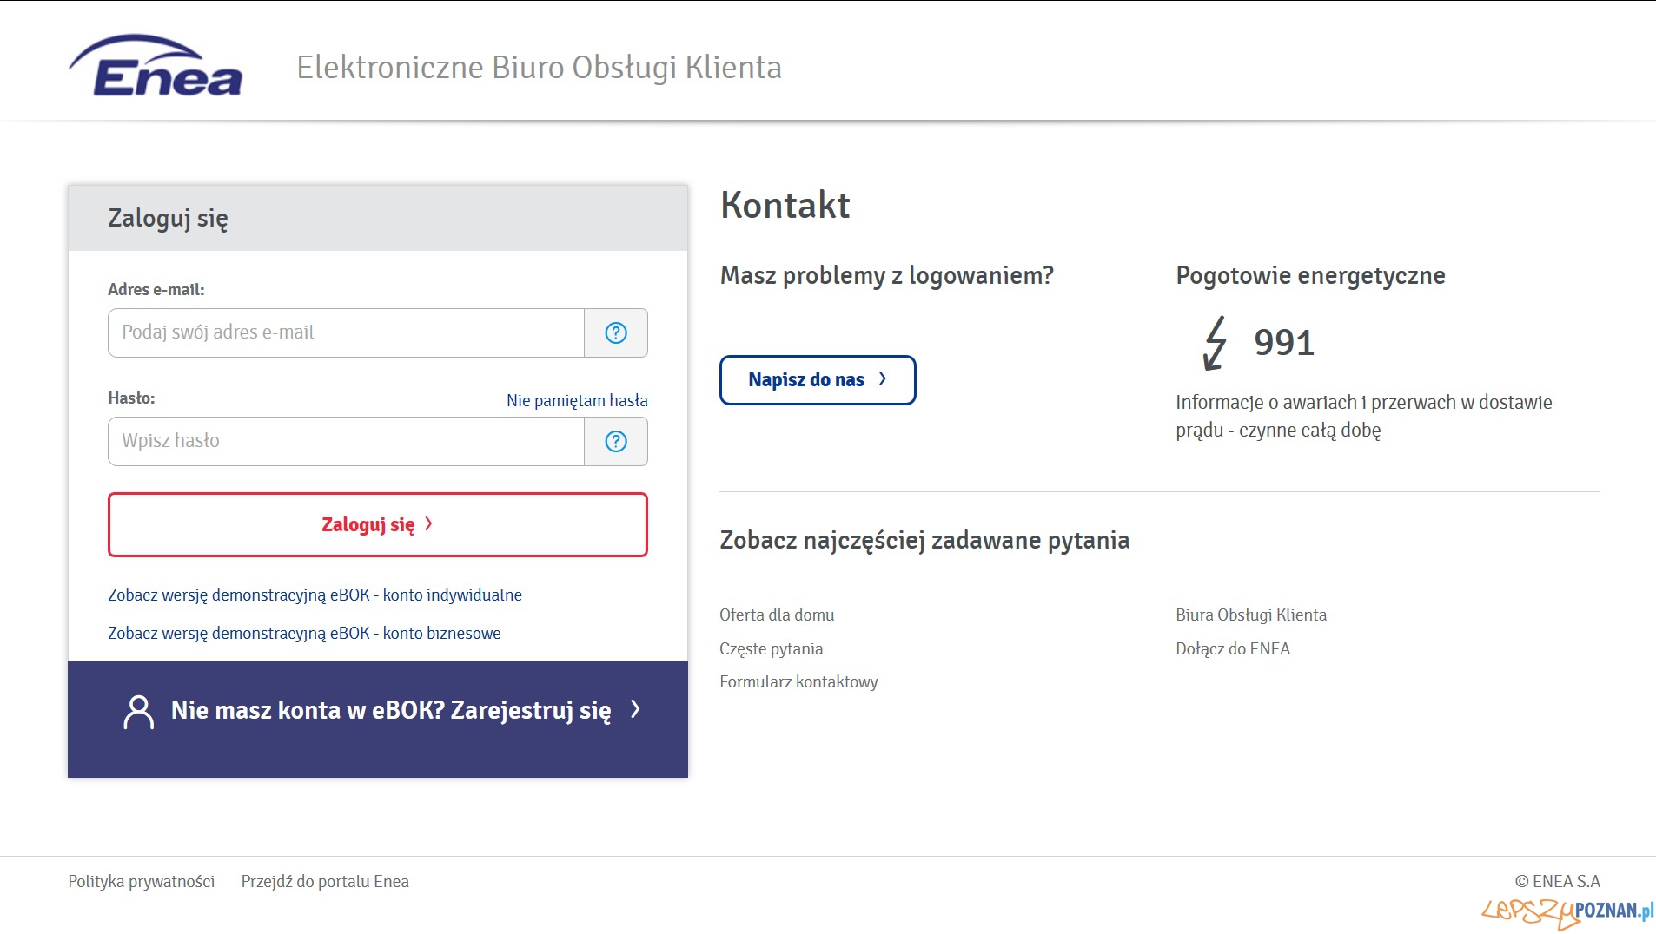This screenshot has width=1656, height=934.
Task: Visit the Biura Obsługi Klienta link
Action: point(1250,615)
